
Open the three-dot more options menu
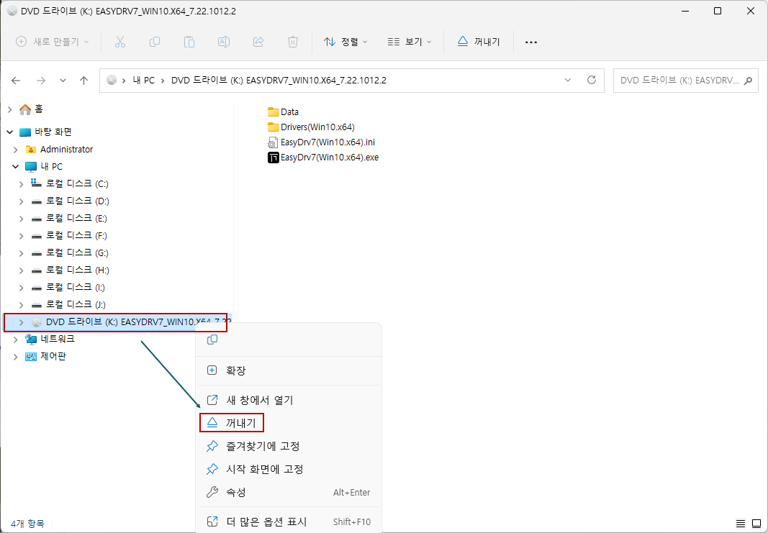[531, 42]
